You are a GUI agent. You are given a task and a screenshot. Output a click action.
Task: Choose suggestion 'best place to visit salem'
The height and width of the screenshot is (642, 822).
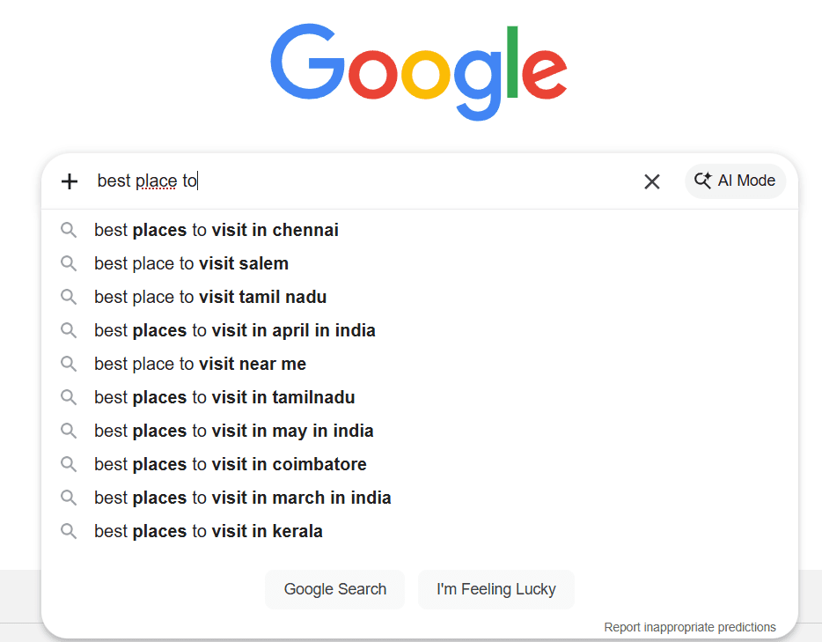192,264
